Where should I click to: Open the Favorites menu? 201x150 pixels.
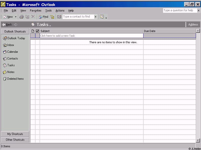[x=36, y=10]
